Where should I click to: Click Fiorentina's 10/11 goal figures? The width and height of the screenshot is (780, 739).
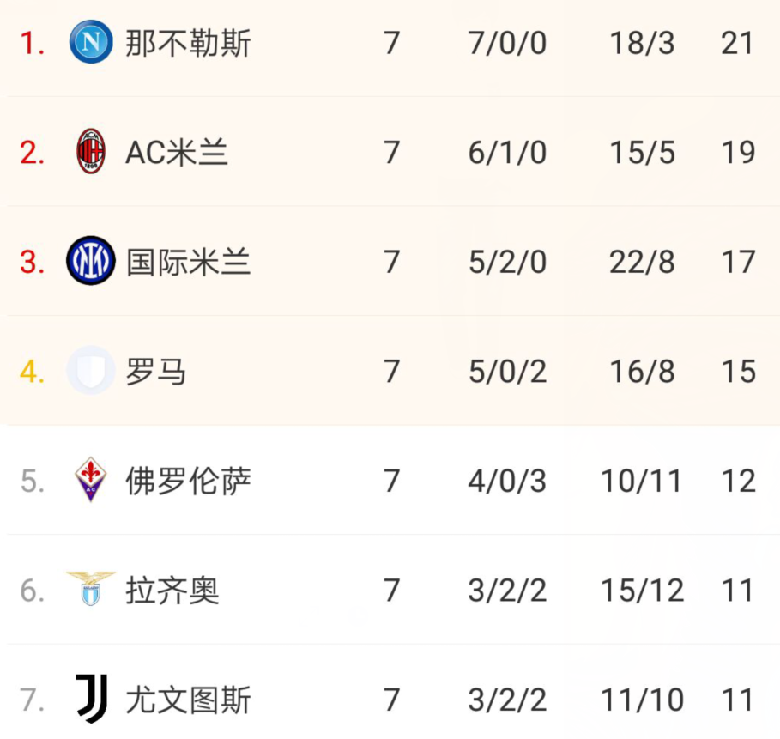tap(642, 482)
